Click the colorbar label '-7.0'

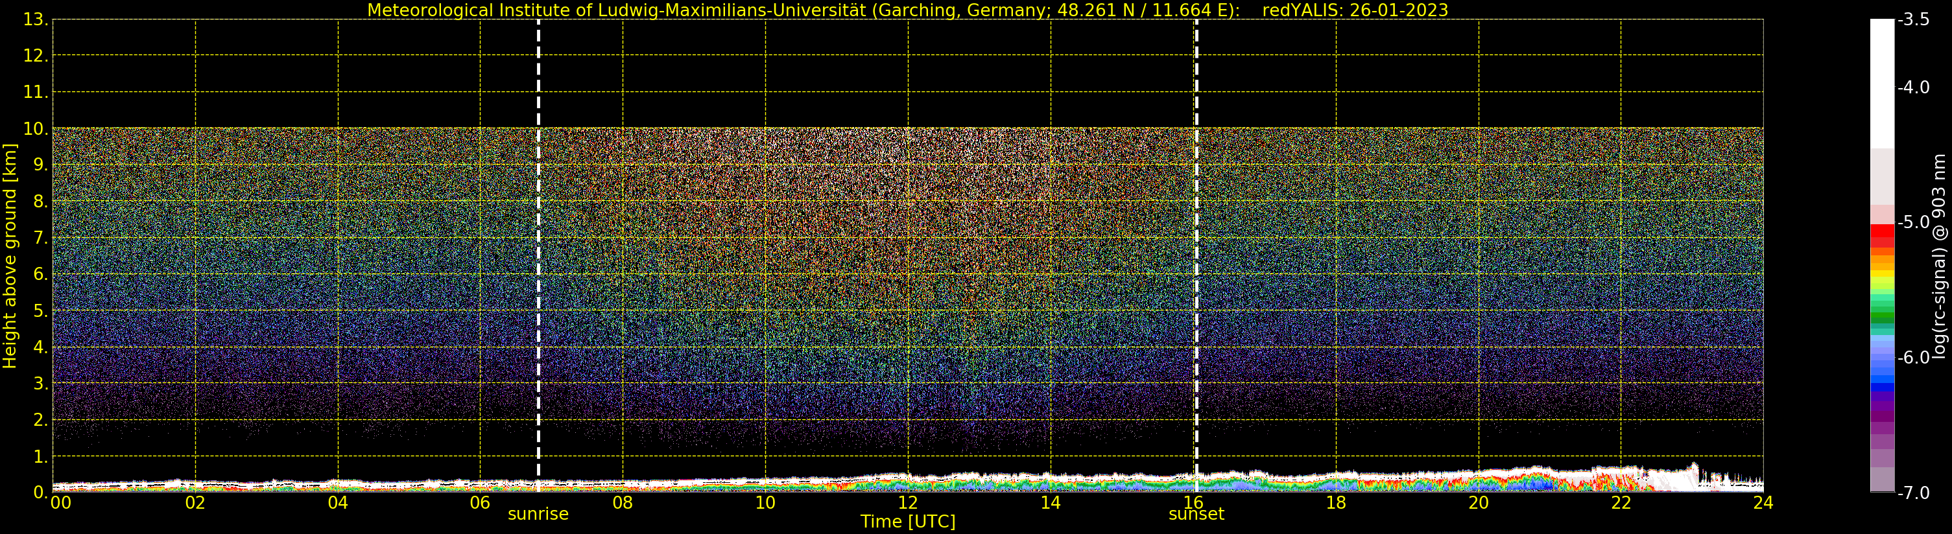1914,493
